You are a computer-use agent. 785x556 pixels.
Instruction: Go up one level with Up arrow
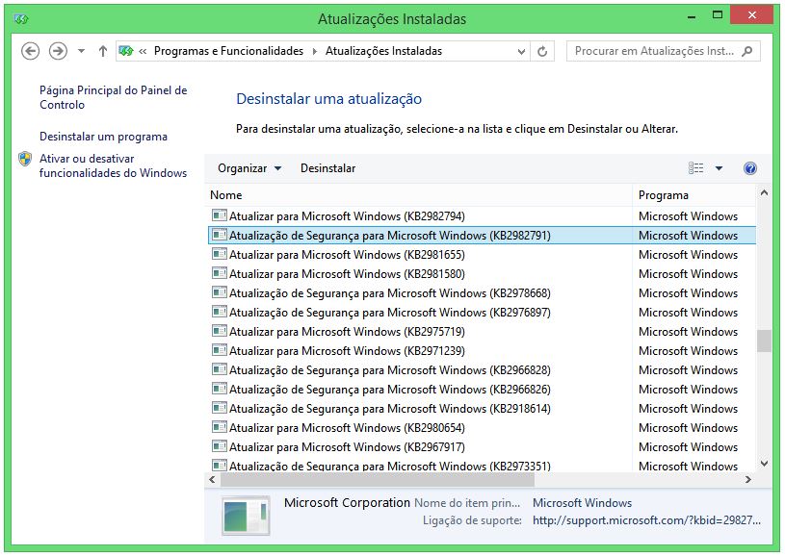[103, 51]
